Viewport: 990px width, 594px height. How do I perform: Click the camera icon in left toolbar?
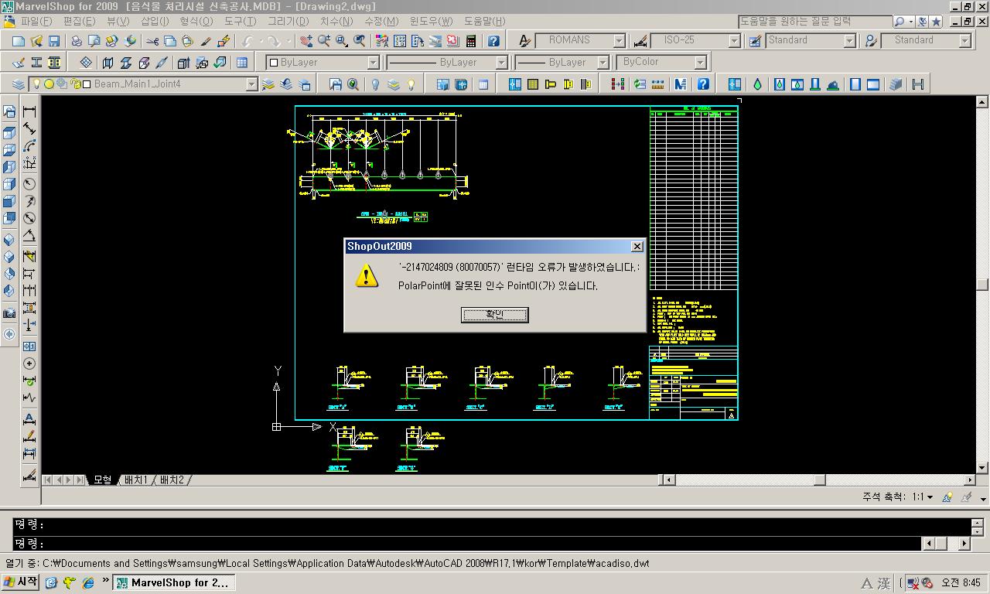click(9, 312)
